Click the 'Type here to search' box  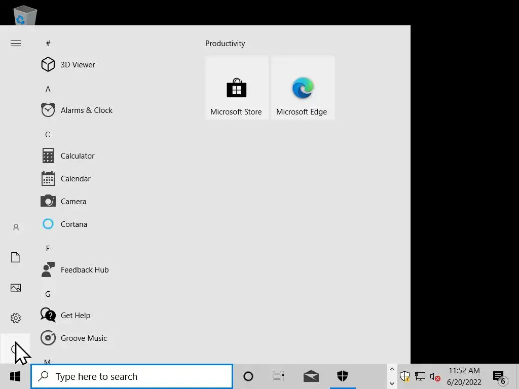(x=132, y=376)
